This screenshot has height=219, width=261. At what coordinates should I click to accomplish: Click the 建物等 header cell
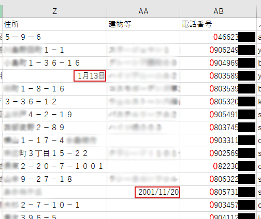(143, 24)
